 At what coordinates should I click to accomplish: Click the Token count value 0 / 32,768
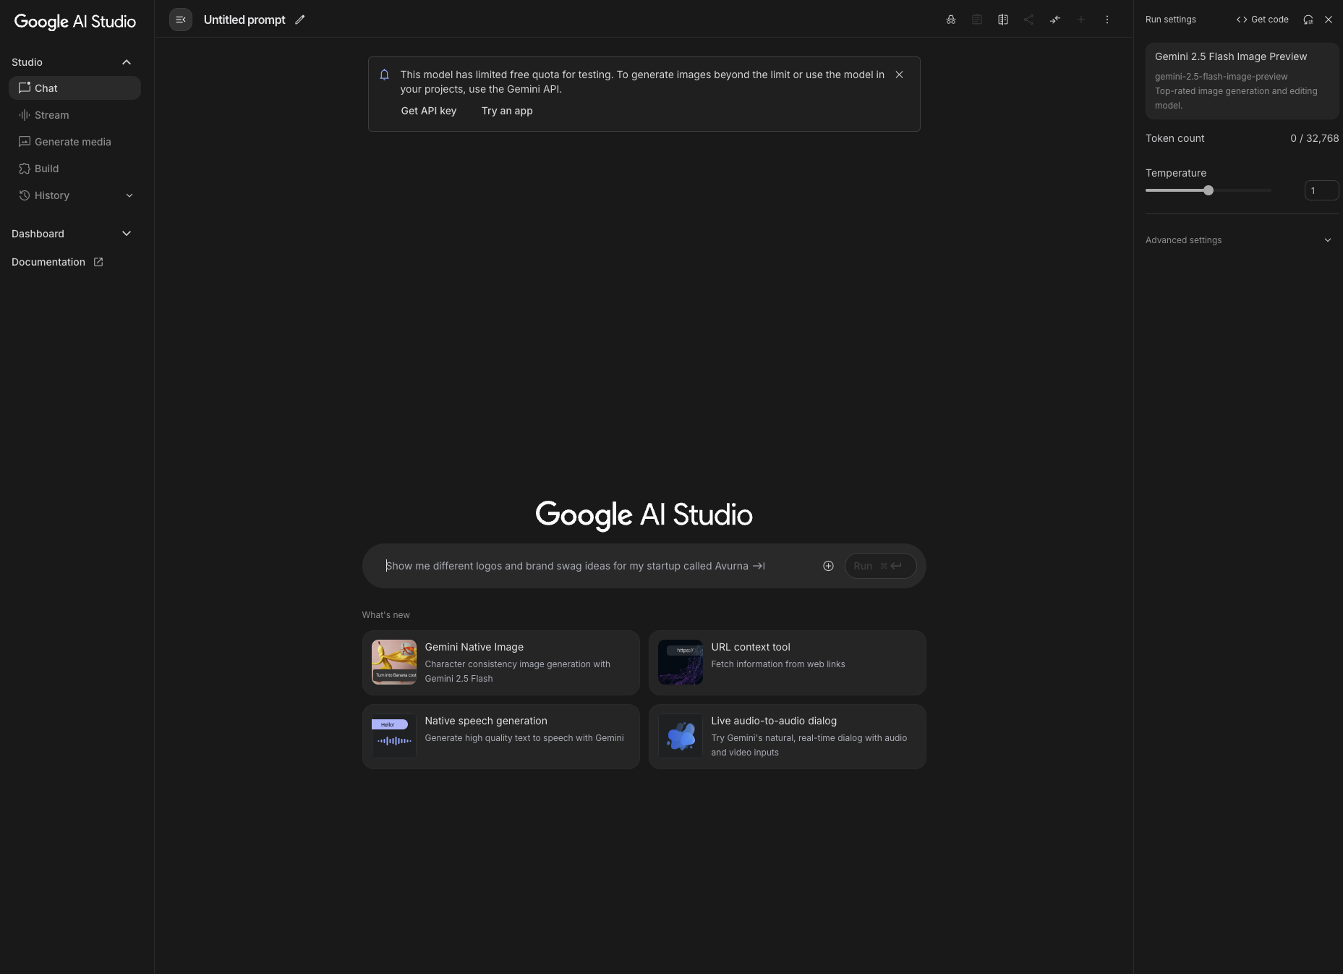(x=1314, y=138)
